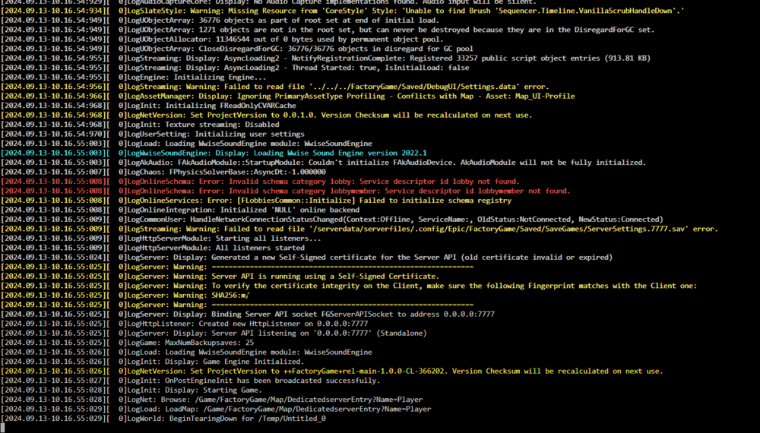The height and width of the screenshot is (433, 760).
Task: Click the '1271 objects are not in the root set' line
Action: (328, 30)
